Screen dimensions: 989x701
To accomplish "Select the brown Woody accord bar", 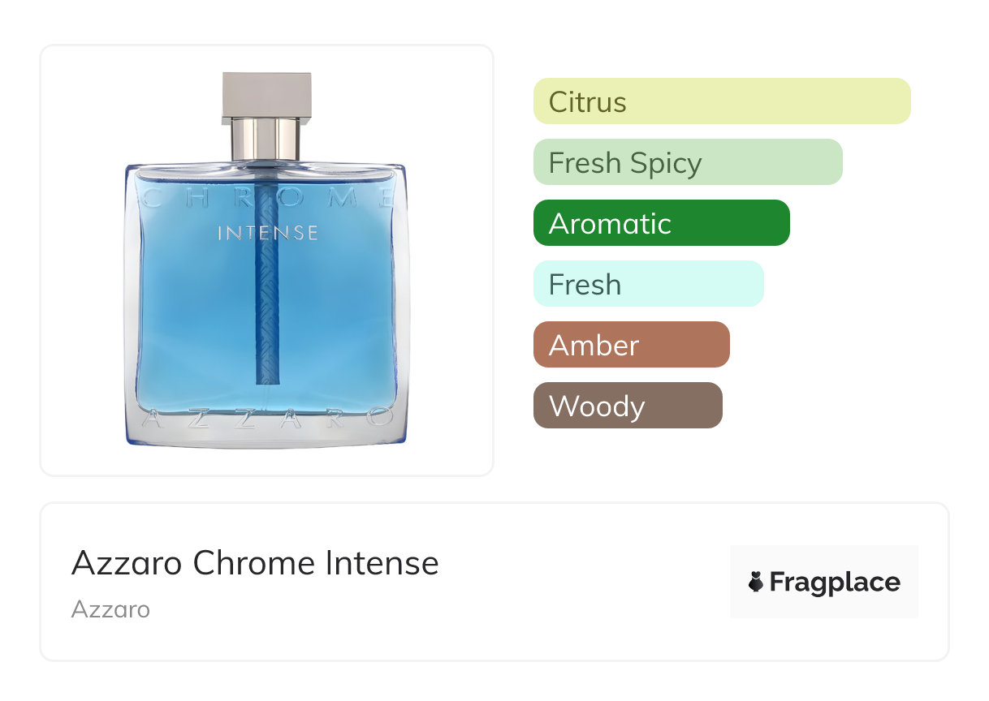I will click(627, 406).
